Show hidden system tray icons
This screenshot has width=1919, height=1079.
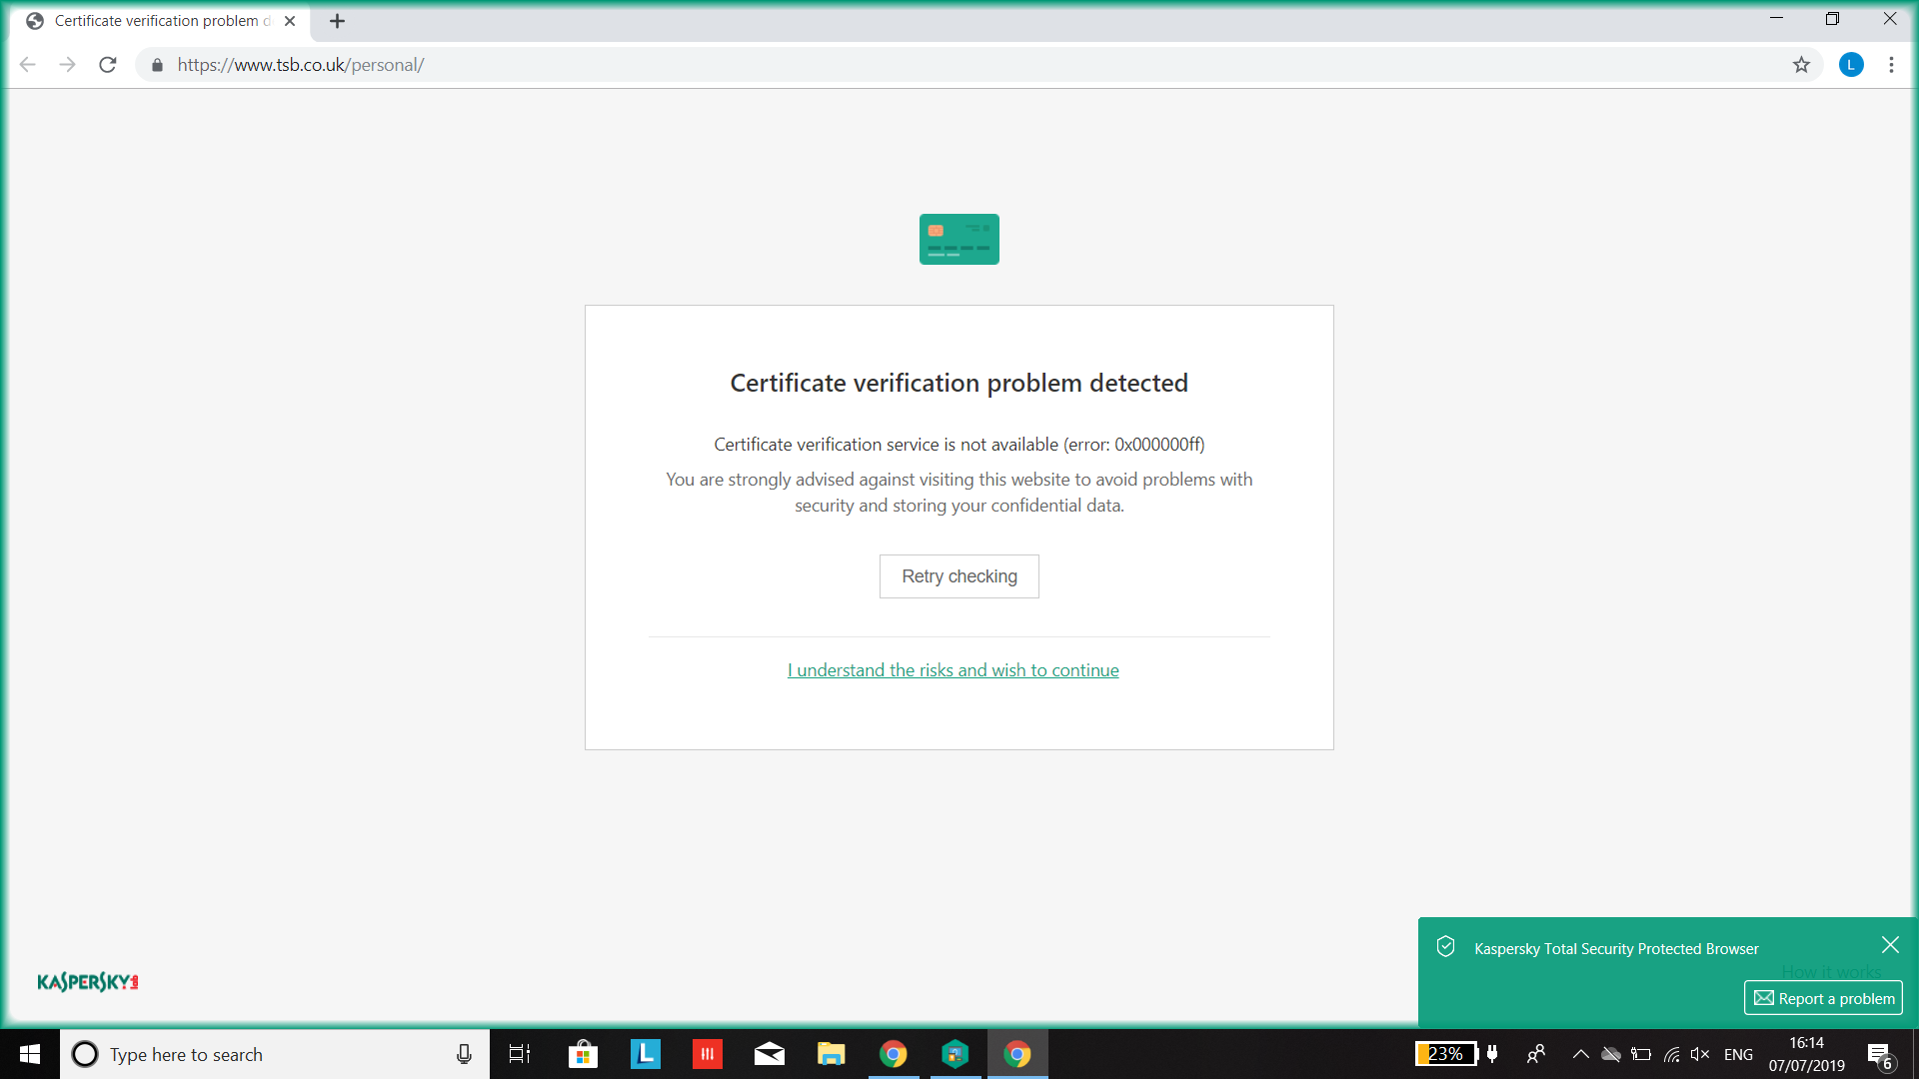(1580, 1054)
